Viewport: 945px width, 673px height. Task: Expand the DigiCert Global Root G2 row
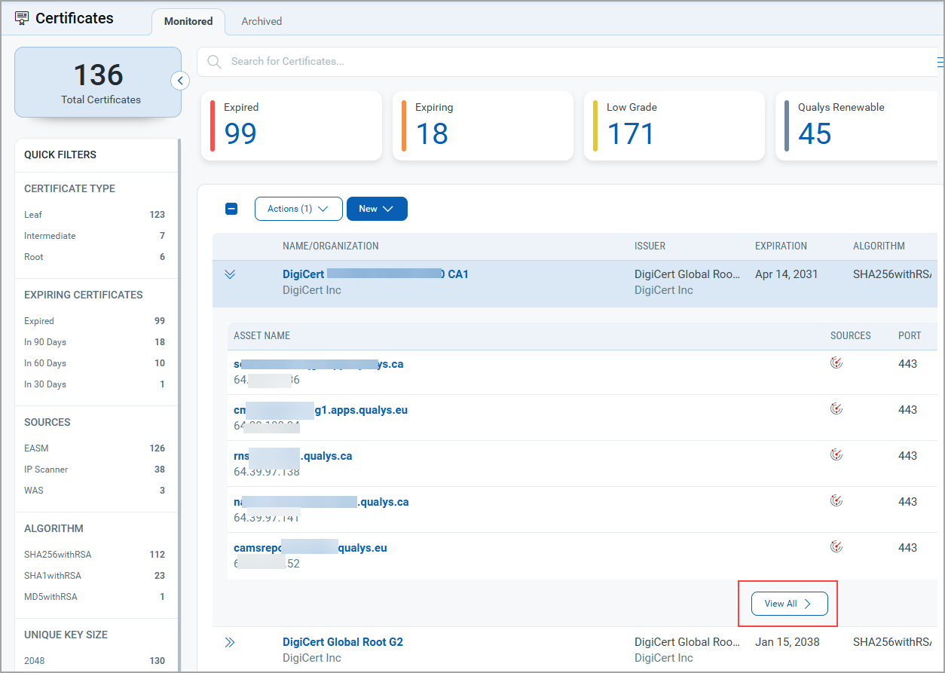tap(231, 642)
